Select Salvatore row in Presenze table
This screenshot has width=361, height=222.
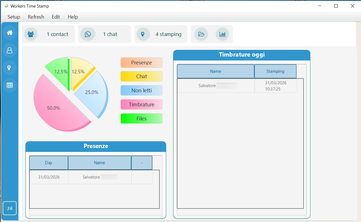91,177
